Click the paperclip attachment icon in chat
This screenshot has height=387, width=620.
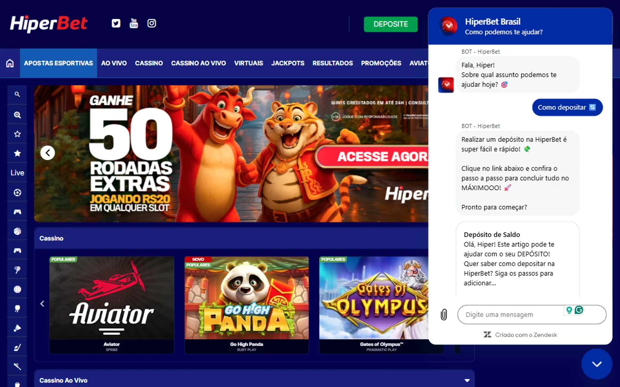[444, 314]
